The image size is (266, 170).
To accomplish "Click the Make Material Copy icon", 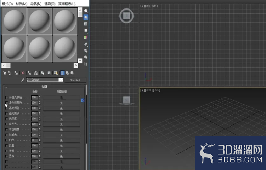I will (x=29, y=73).
